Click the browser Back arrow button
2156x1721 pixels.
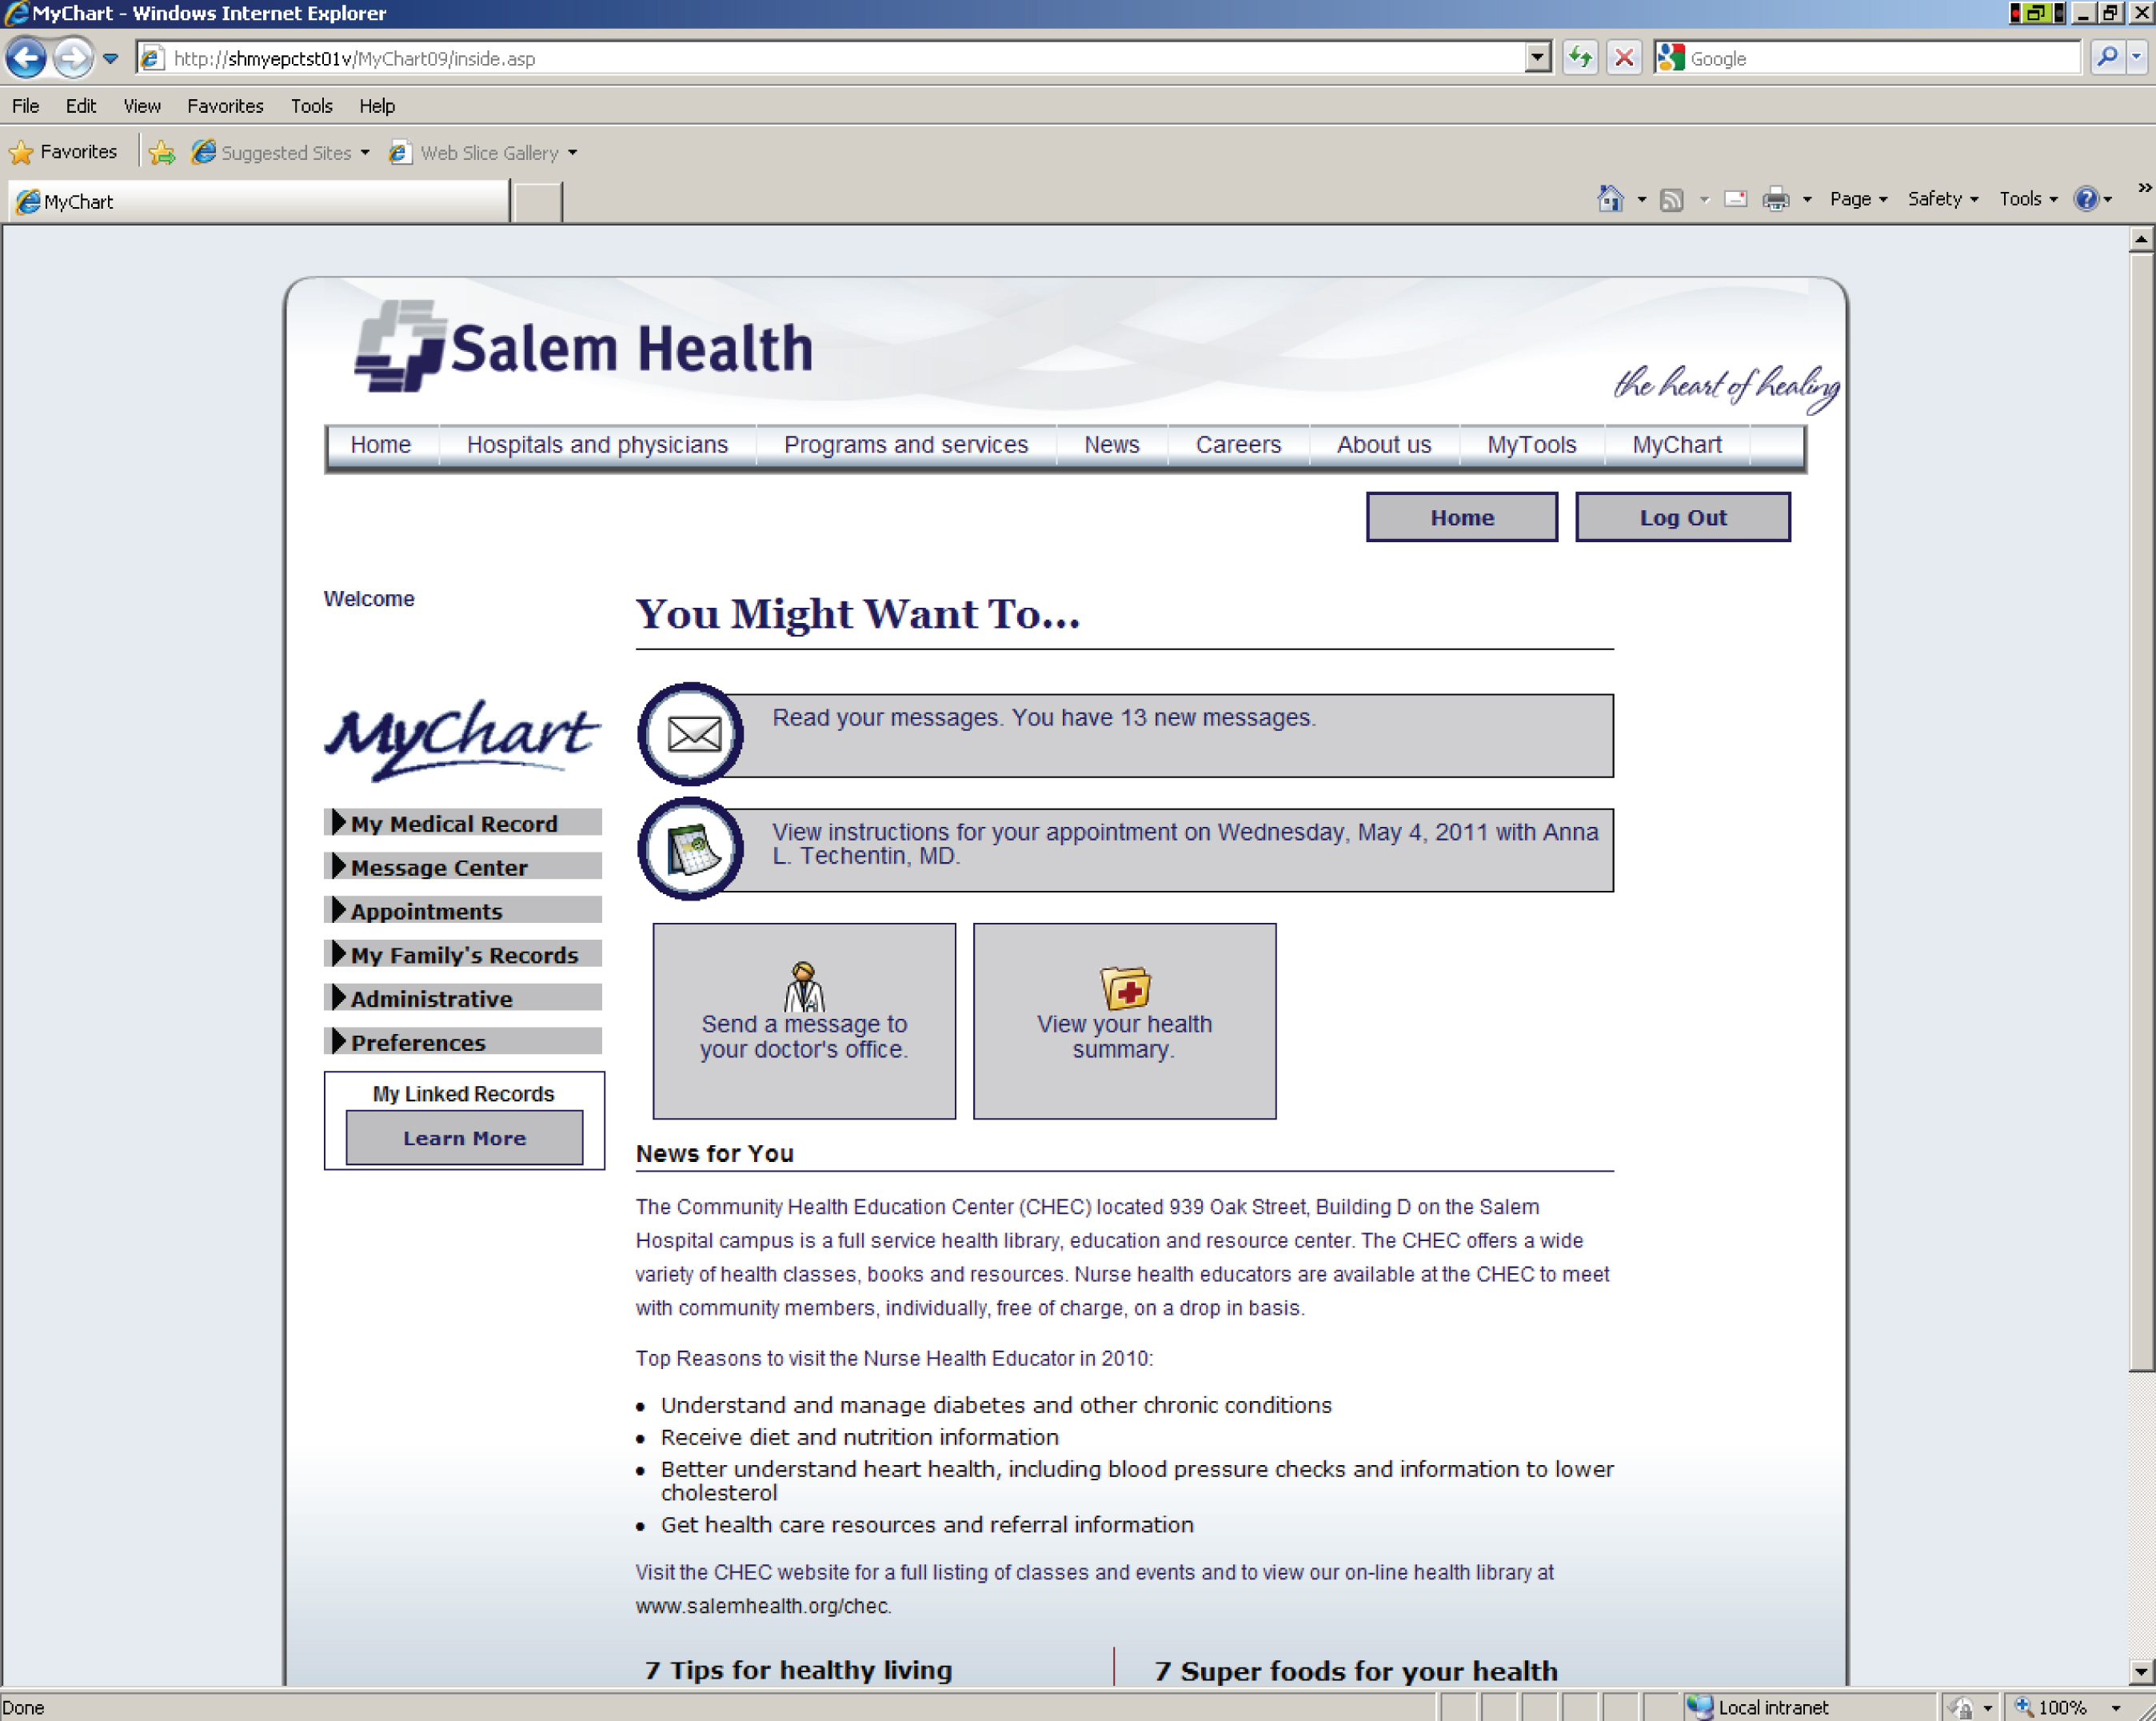coord(26,58)
